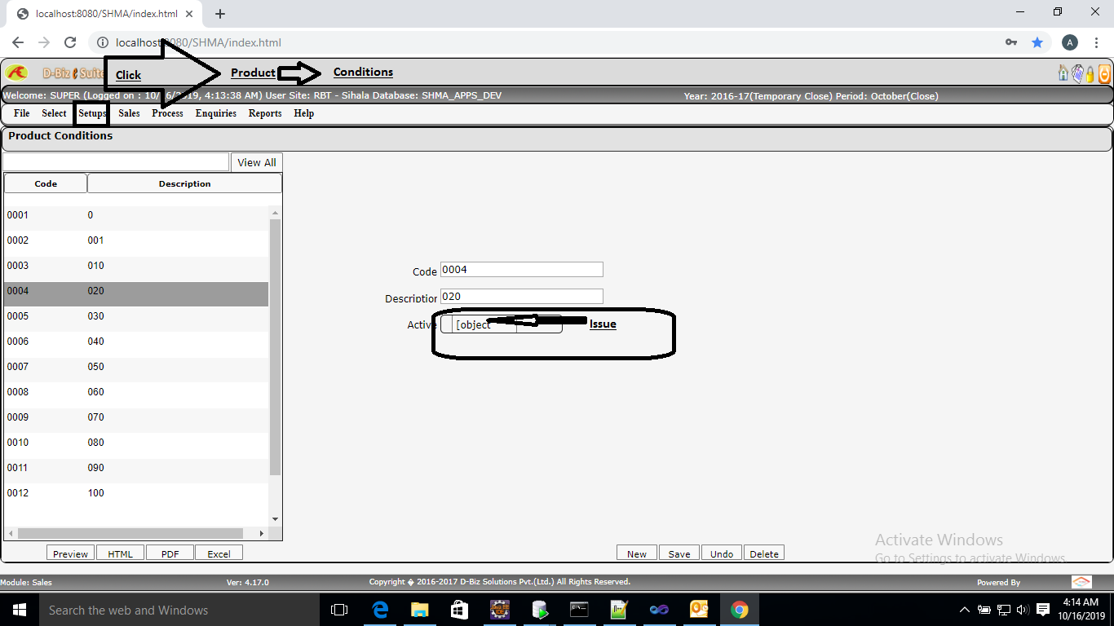
Task: Click the orange logout icon at top right
Action: [x=1103, y=73]
